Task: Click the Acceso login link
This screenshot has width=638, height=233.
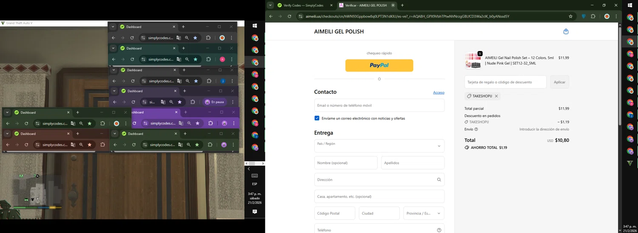Action: (x=439, y=92)
